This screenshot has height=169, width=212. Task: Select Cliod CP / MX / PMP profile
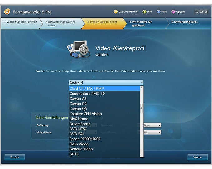(104, 89)
